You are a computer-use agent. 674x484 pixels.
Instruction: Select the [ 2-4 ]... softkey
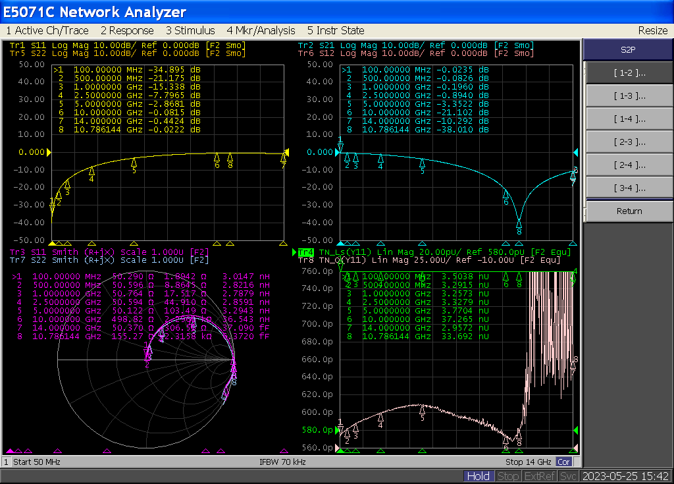coord(629,165)
